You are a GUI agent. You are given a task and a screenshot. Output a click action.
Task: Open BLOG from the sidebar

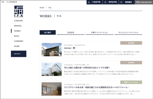click(17, 36)
